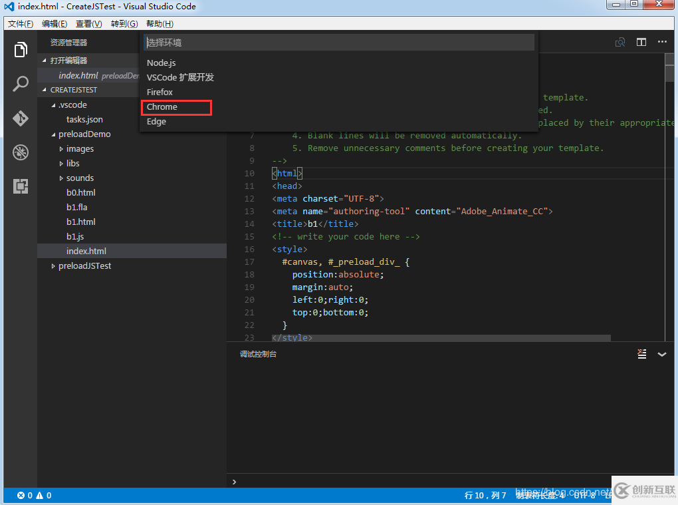Viewport: 678px width, 505px height.
Task: Click the 资源管理器 header
Action: coord(68,43)
